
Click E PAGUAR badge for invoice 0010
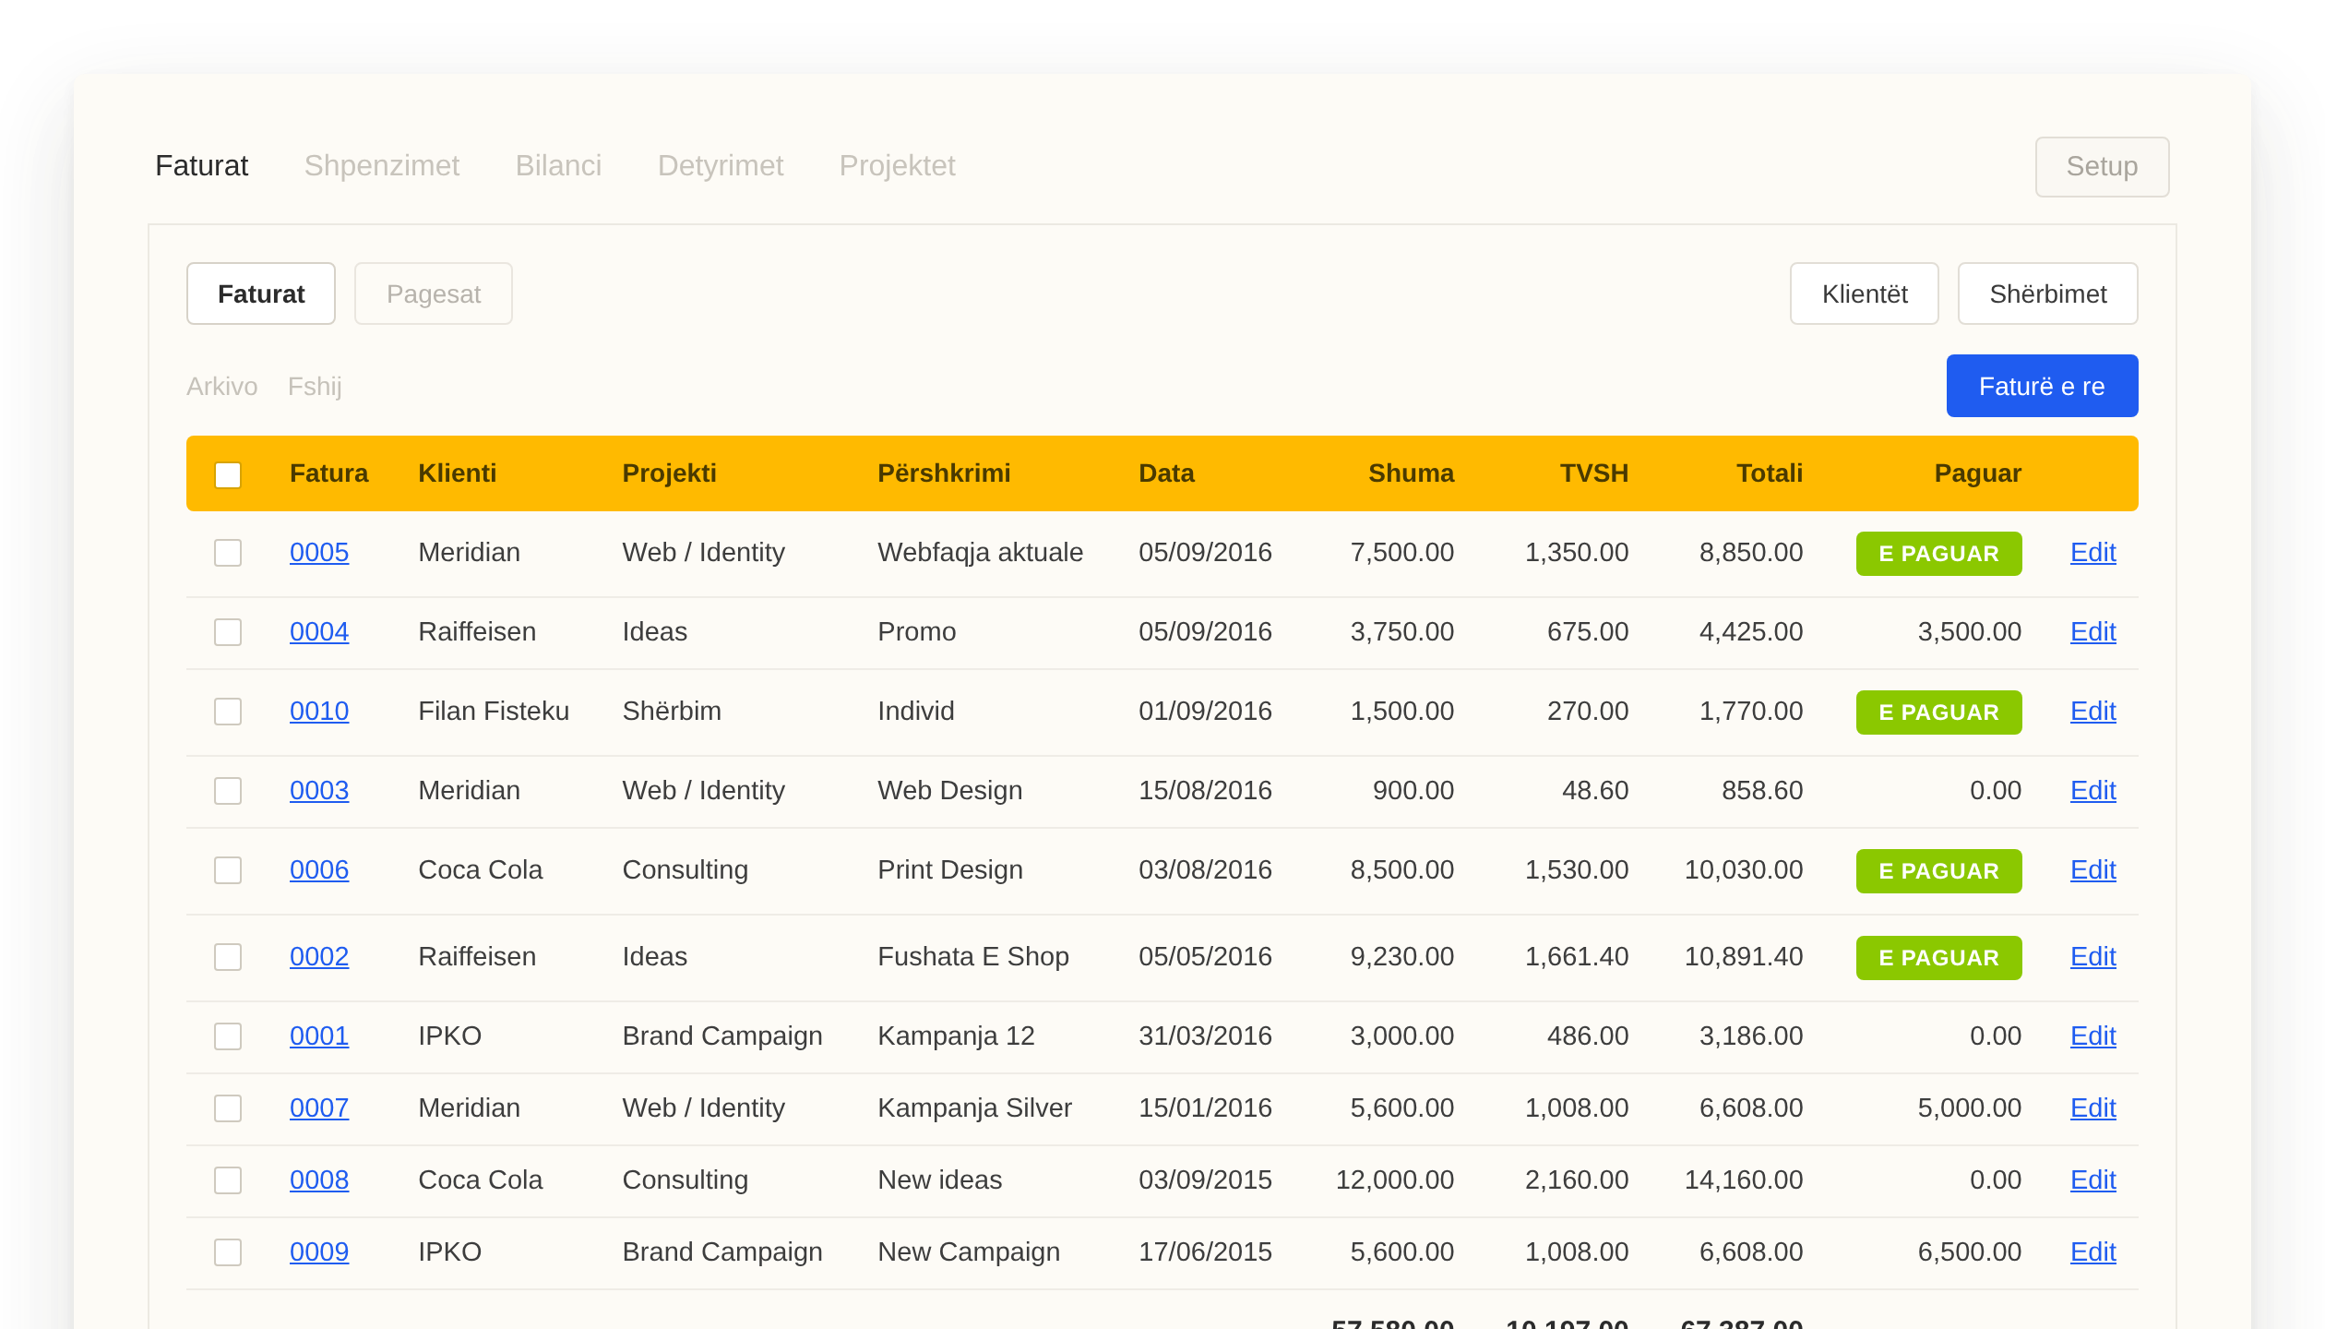[x=1939, y=712]
